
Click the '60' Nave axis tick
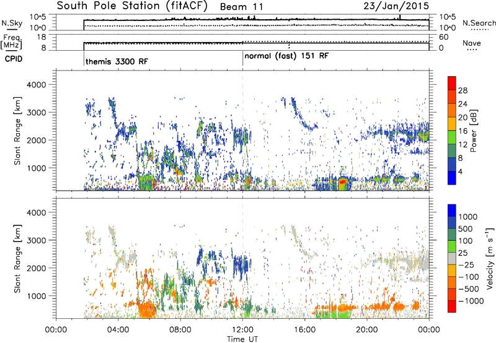(443, 37)
